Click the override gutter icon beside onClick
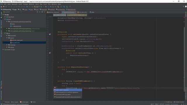Screen dimensions: 187x105 tap(50, 53)
